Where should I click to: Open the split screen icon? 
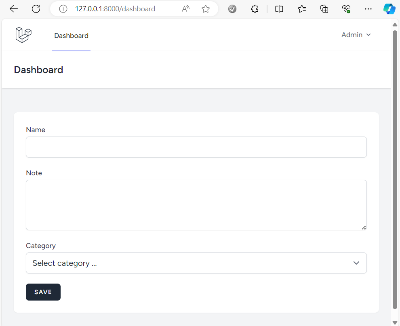(279, 8)
